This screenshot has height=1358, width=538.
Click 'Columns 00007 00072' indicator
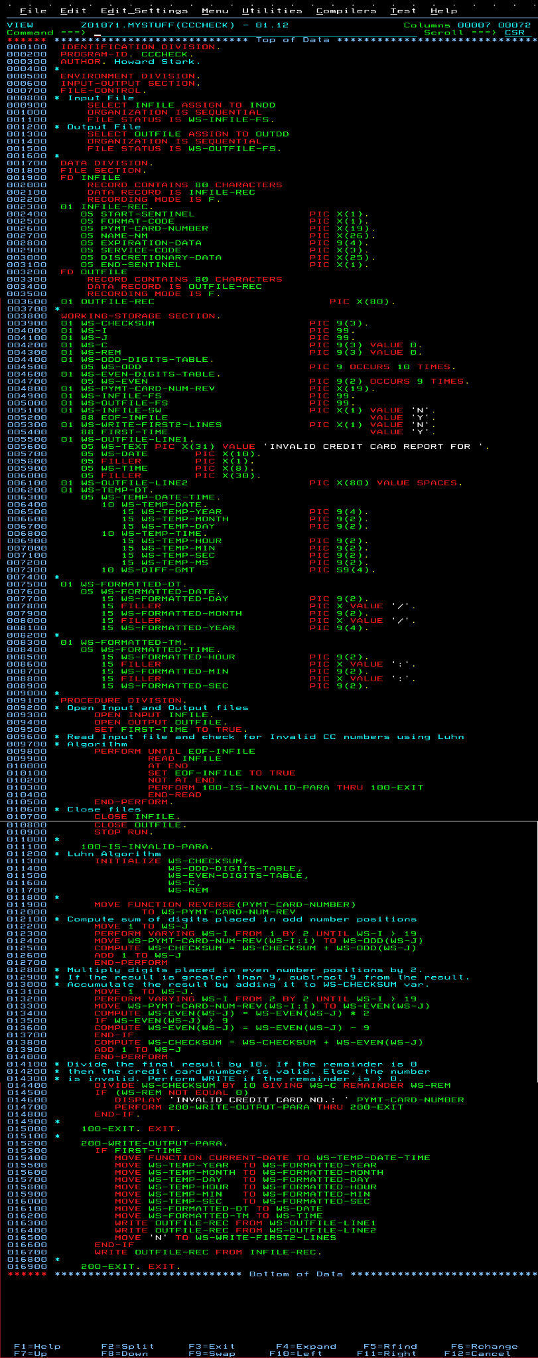pyautogui.click(x=468, y=25)
